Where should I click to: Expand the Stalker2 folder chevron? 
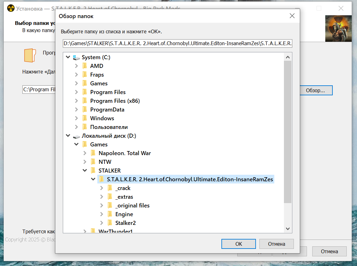pyautogui.click(x=102, y=223)
